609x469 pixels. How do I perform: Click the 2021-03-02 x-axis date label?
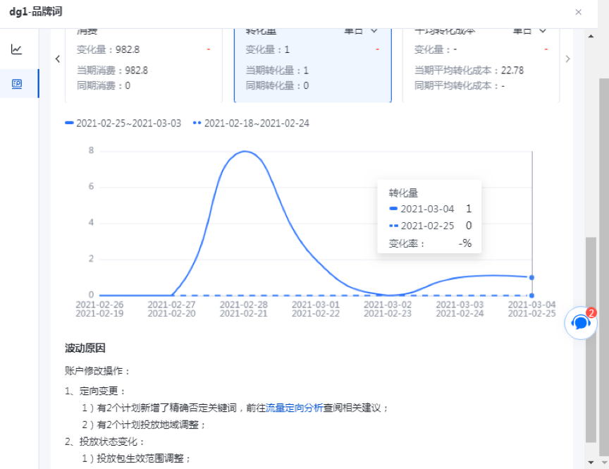388,305
